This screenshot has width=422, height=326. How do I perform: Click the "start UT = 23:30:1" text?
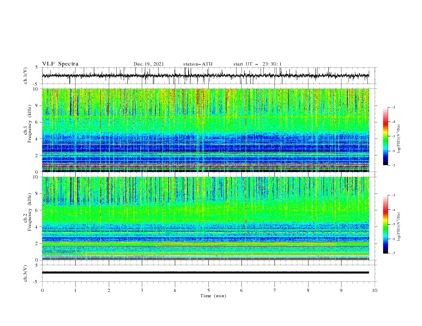tap(257, 64)
